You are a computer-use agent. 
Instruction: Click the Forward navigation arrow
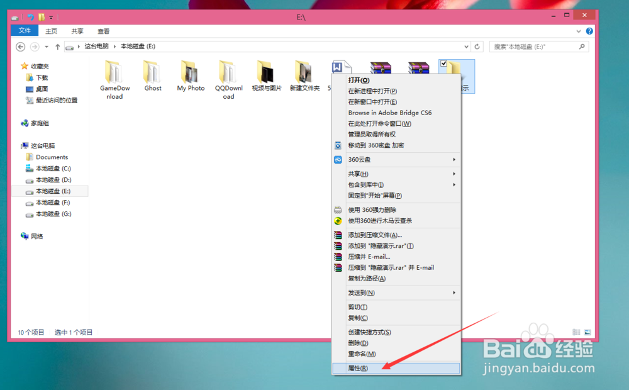click(35, 47)
